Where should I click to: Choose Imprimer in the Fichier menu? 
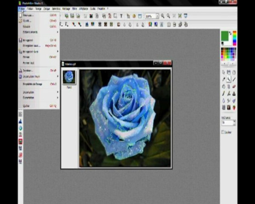(39, 71)
